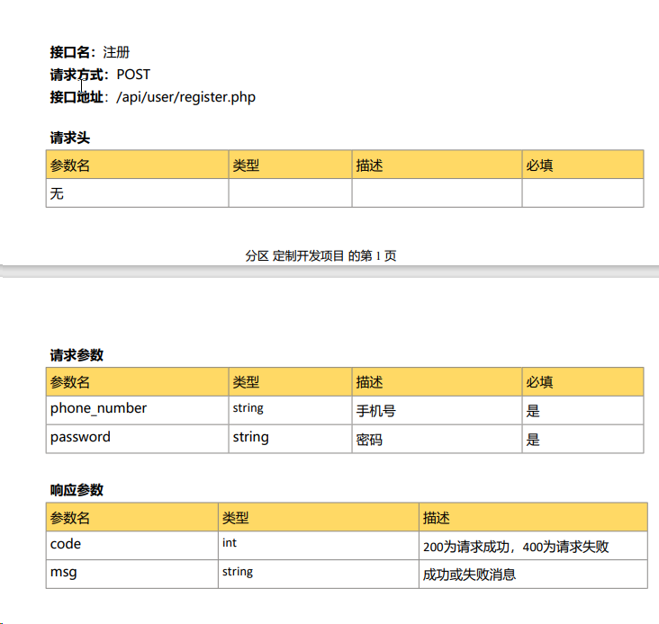Select the phone_number parameter cell

(138, 410)
